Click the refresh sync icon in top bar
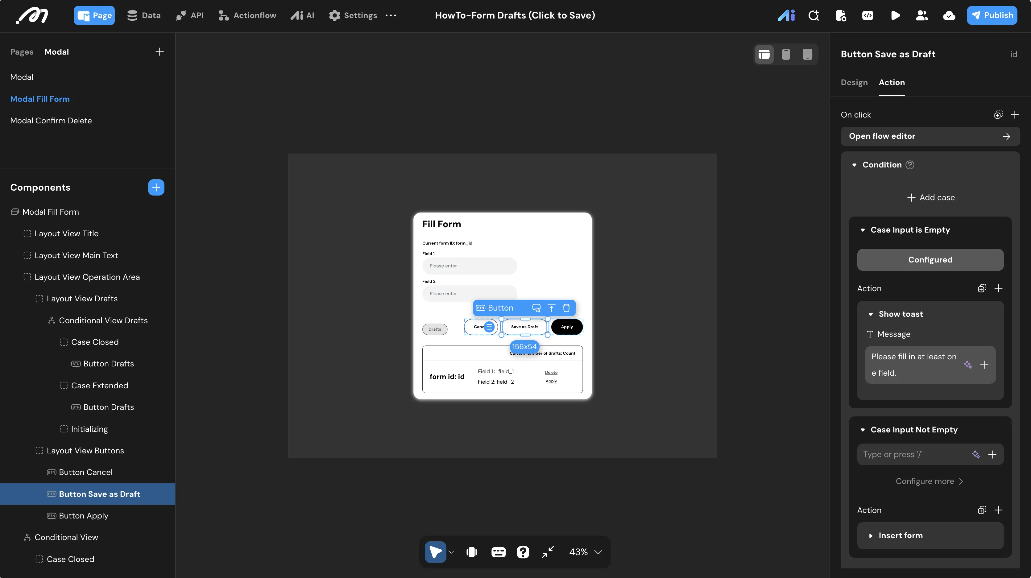The width and height of the screenshot is (1031, 578). pos(814,16)
